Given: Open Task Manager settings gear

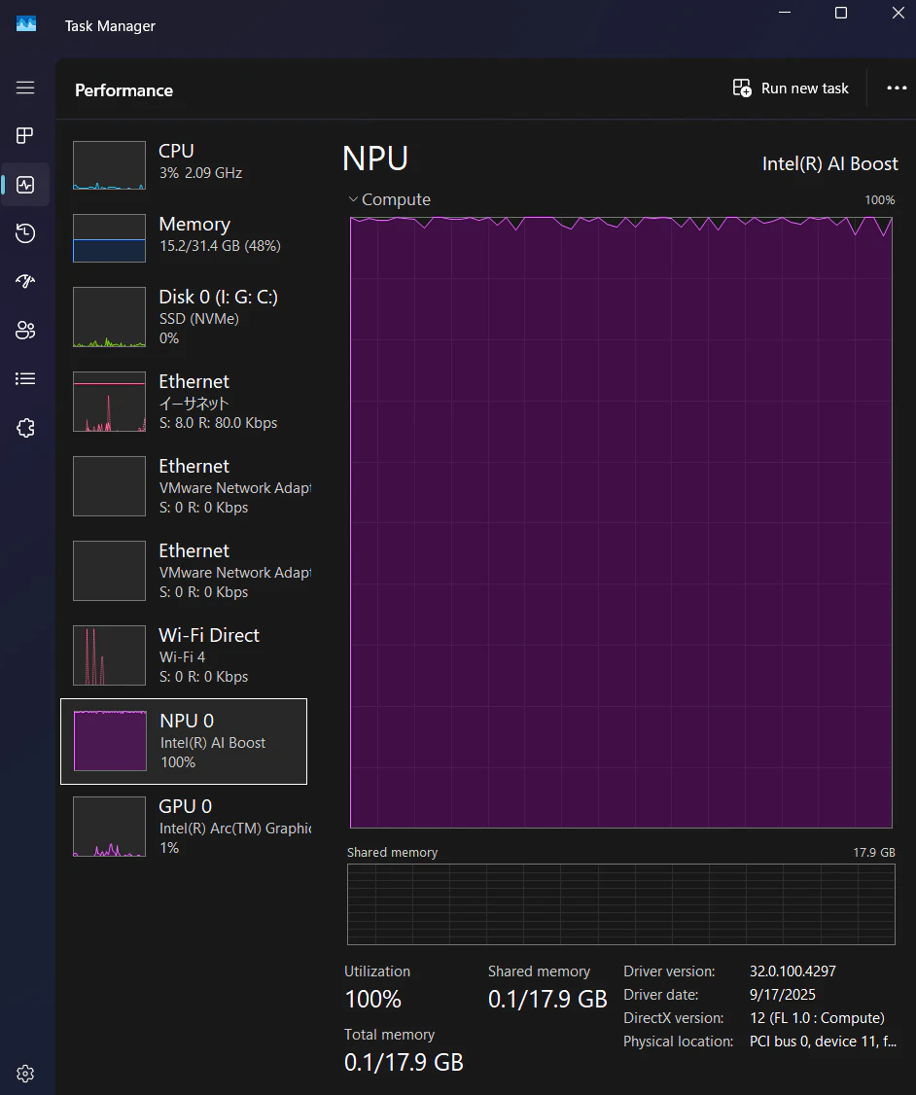Looking at the screenshot, I should click(25, 1074).
